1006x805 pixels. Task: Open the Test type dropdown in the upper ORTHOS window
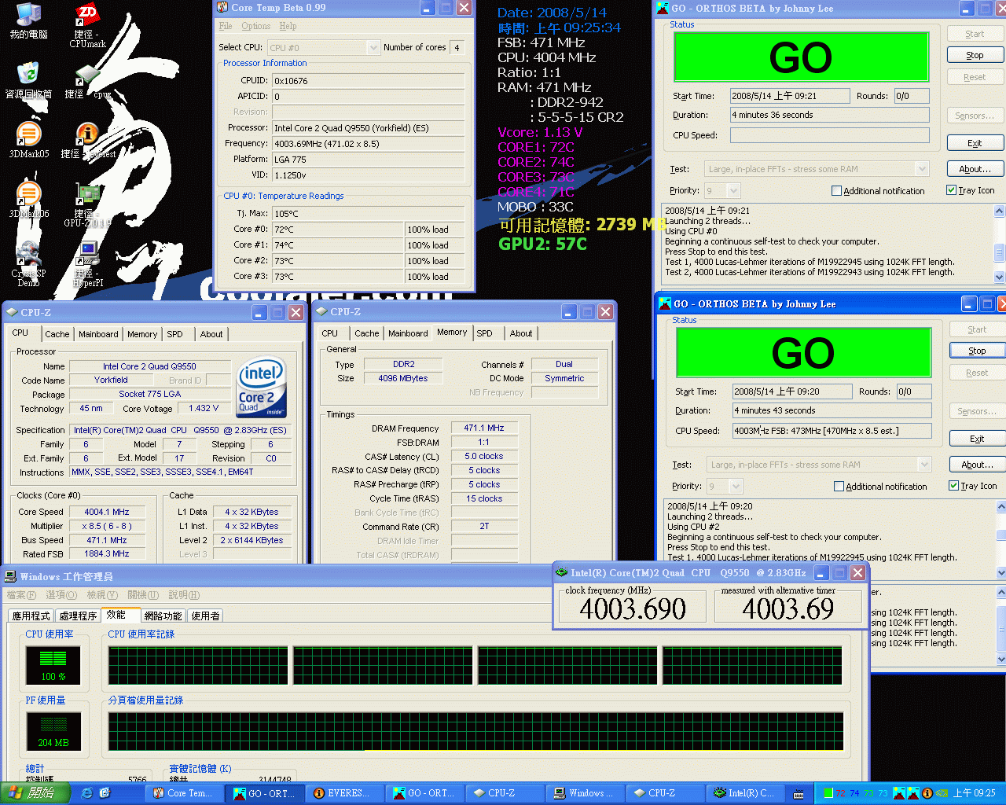pyautogui.click(x=922, y=169)
